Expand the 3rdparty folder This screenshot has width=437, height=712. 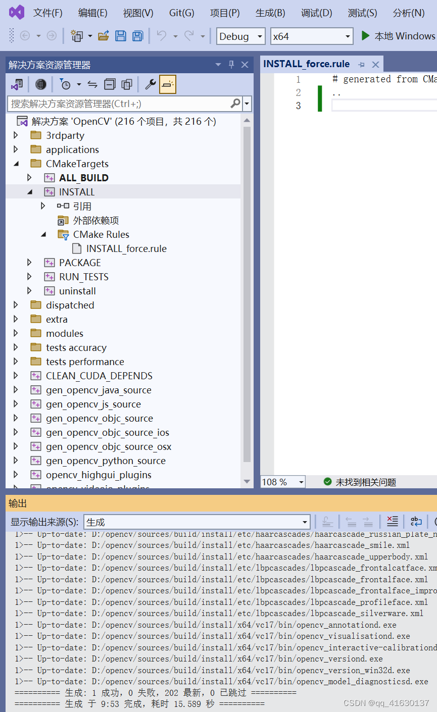[x=16, y=135]
